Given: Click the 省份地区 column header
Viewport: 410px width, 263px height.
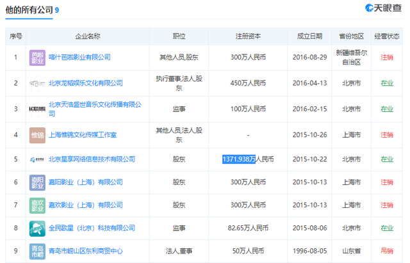Looking at the screenshot, I should pyautogui.click(x=351, y=36).
